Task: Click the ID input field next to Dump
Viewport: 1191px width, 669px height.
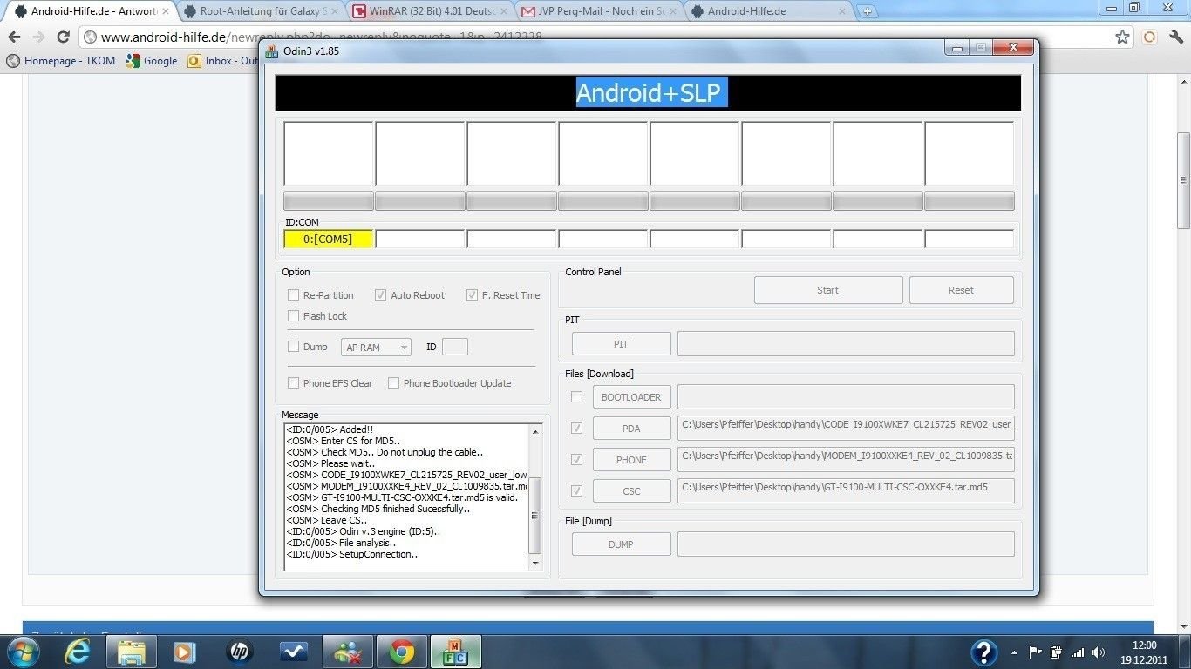Action: [455, 347]
